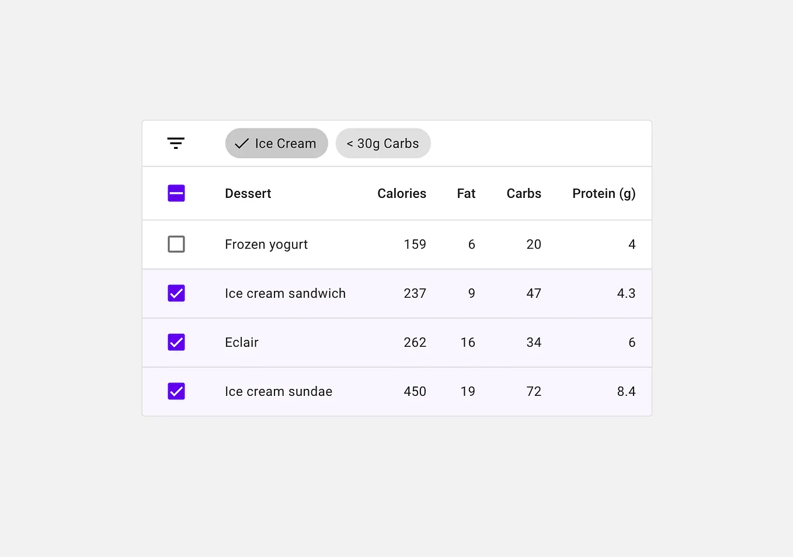Select the Ice cream sandwich name cell
793x557 pixels.
(285, 293)
